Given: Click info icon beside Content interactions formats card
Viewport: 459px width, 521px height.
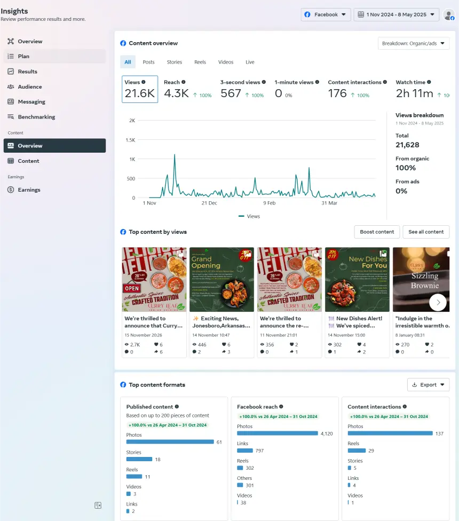Looking at the screenshot, I should coord(405,406).
